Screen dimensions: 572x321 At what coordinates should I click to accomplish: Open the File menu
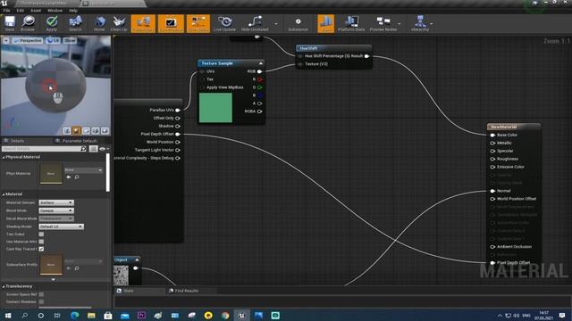(x=6, y=11)
